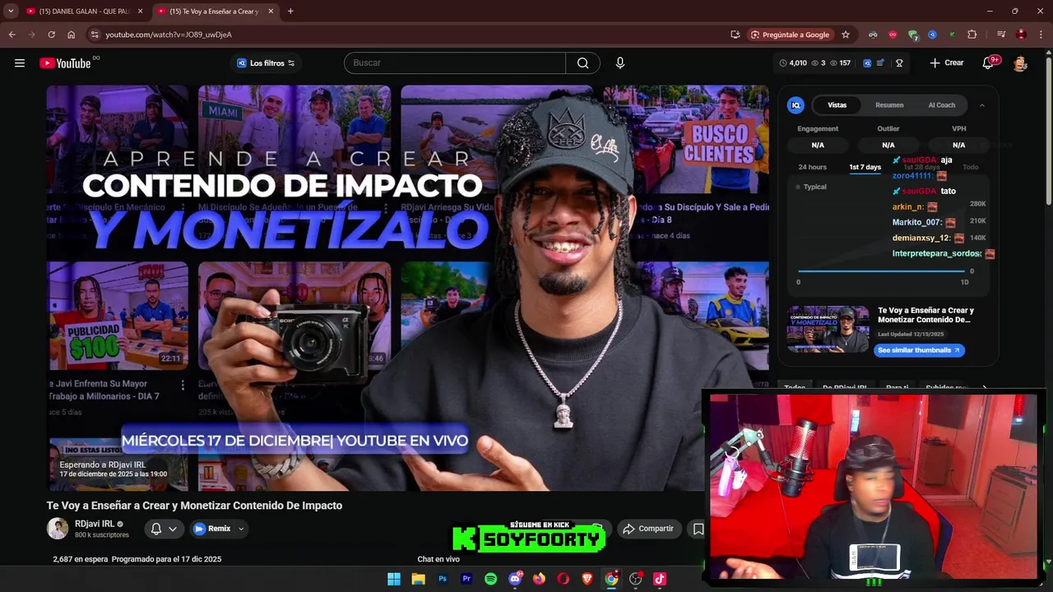The height and width of the screenshot is (592, 1053).
Task: Open a new browser tab
Action: (290, 12)
